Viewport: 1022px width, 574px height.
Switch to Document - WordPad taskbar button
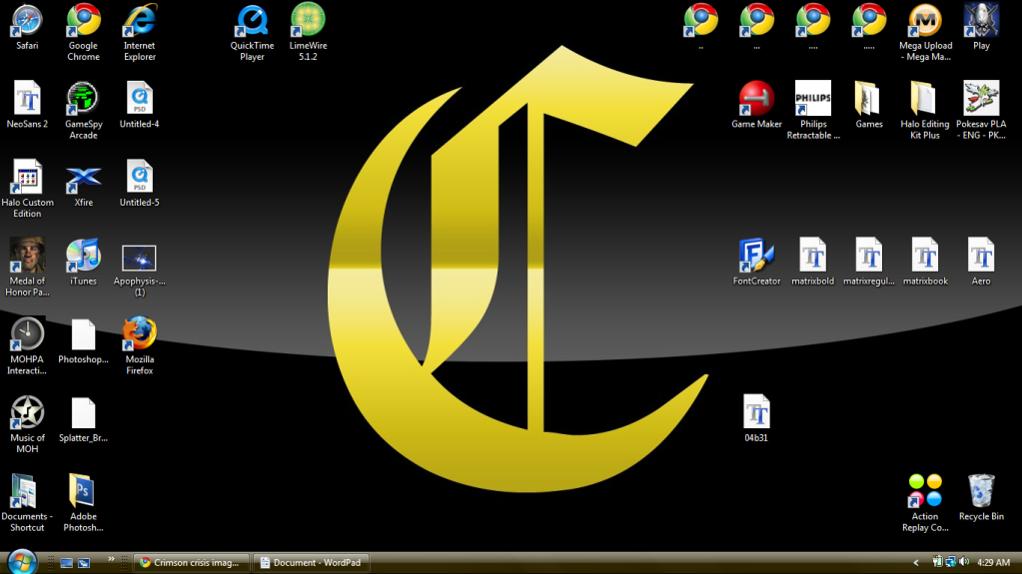click(311, 563)
